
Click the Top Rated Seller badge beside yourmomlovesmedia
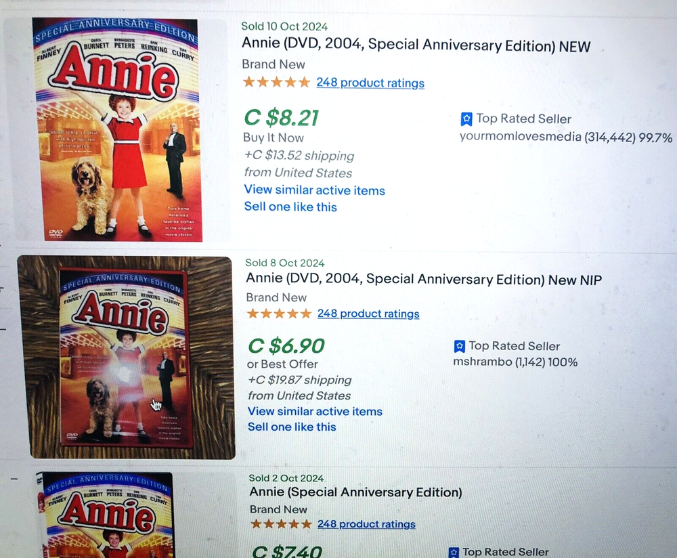click(x=466, y=119)
